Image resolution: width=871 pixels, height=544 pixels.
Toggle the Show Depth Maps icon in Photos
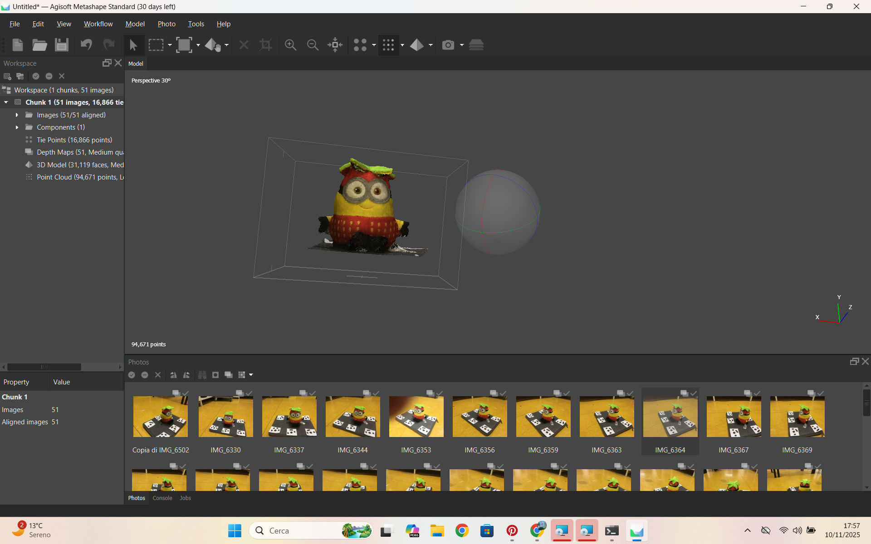click(x=229, y=375)
